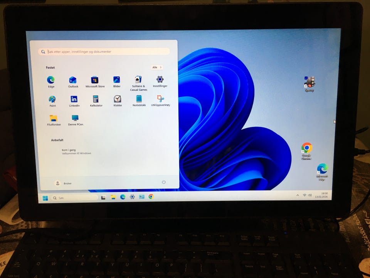Click the Alle apps button
The width and height of the screenshot is (370, 278).
coord(157,67)
